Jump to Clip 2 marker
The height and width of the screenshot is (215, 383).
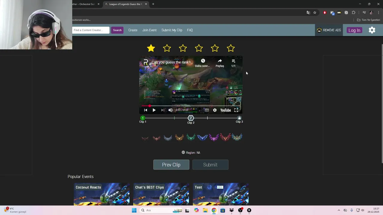click(191, 118)
